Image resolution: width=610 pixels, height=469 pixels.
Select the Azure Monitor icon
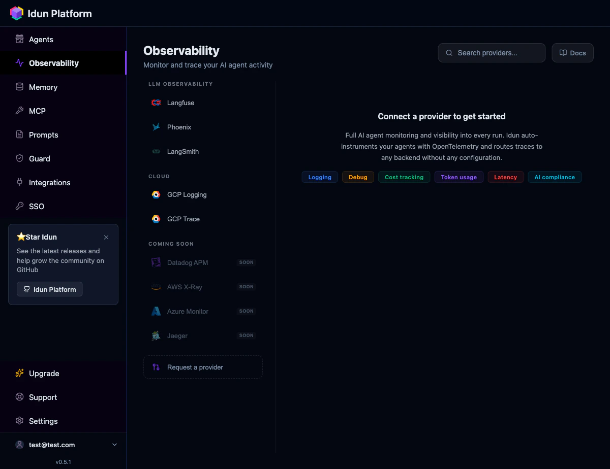156,311
